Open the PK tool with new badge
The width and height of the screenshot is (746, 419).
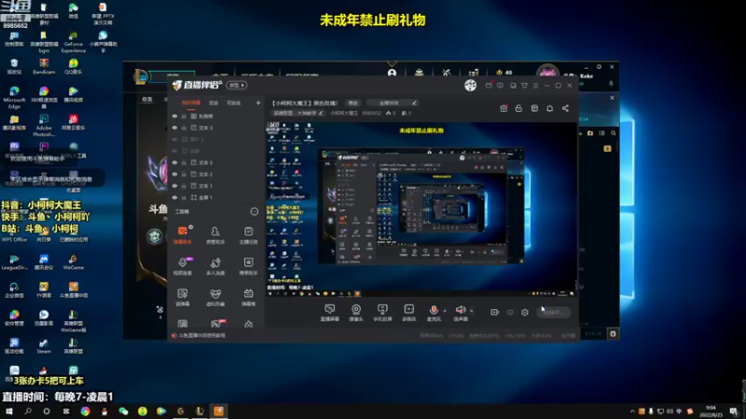click(x=217, y=323)
